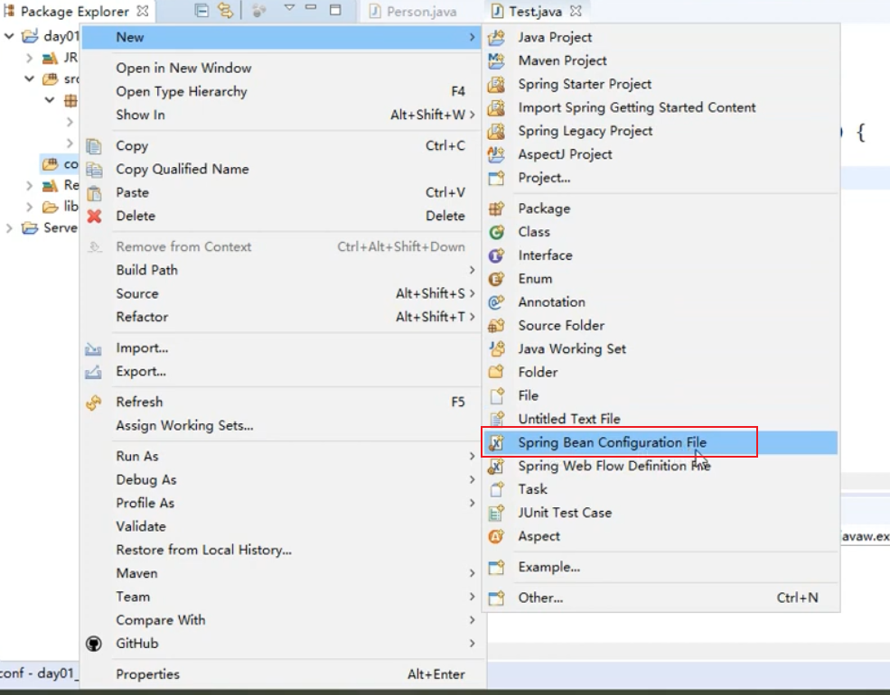
Task: Click the Java Project icon
Action: 496,37
